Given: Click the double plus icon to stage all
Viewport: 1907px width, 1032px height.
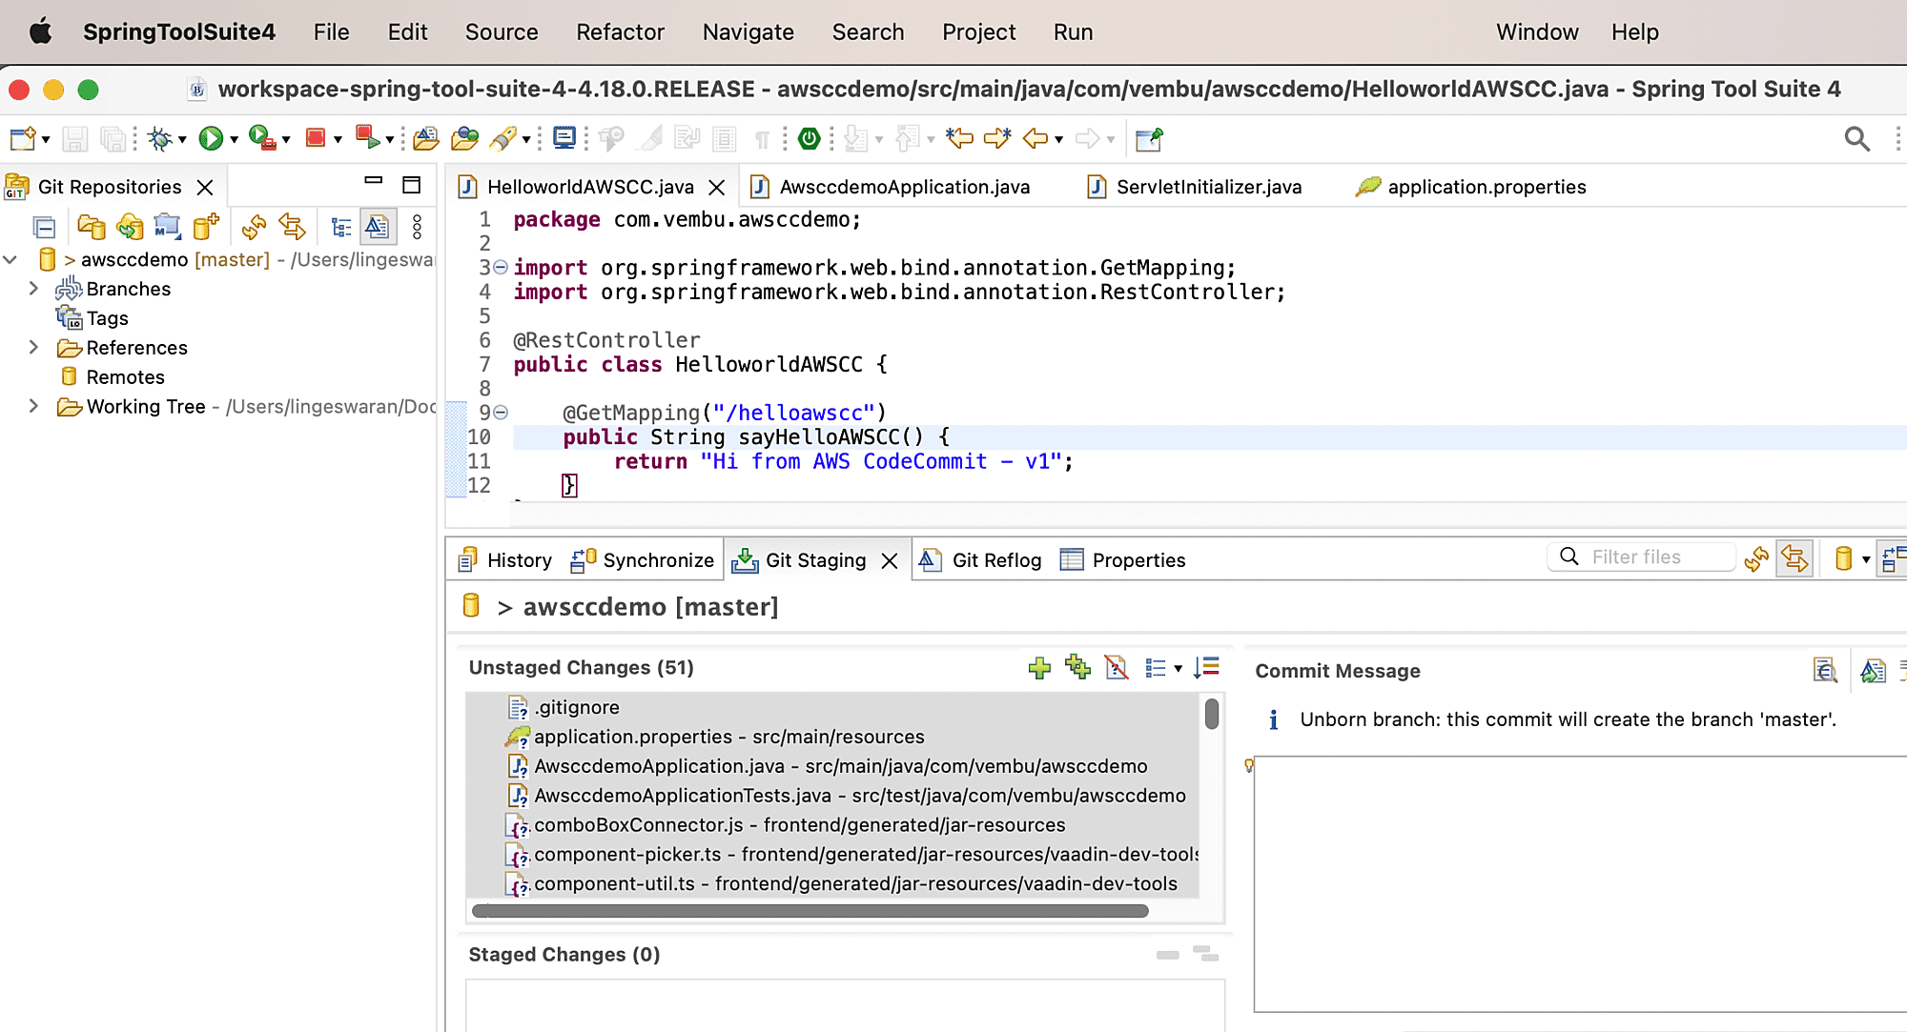Looking at the screenshot, I should coord(1078,667).
